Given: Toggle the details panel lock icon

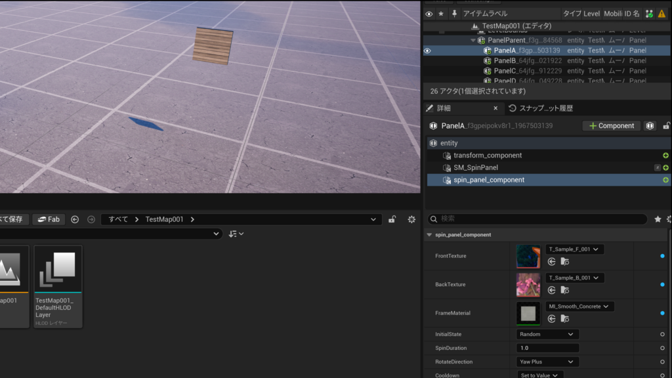Looking at the screenshot, I should 667,126.
